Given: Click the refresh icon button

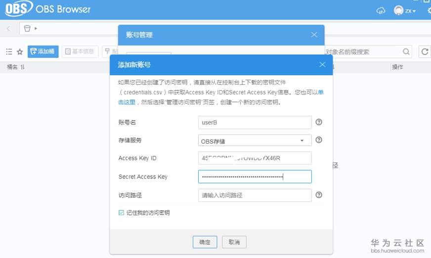Looking at the screenshot, I should (425, 52).
